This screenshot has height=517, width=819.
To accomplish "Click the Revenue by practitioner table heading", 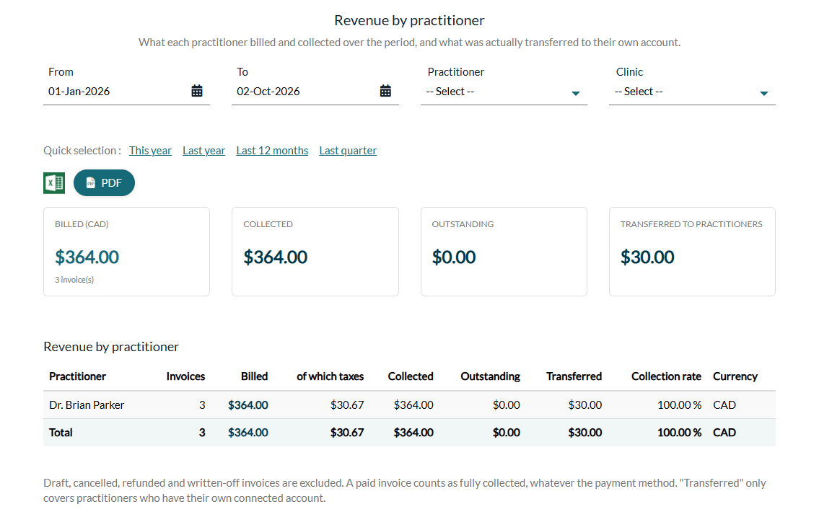I will pyautogui.click(x=111, y=347).
